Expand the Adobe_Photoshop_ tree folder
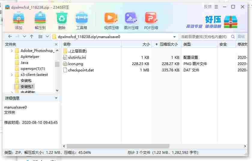Viewport: 252px width, 161px height. [12, 51]
